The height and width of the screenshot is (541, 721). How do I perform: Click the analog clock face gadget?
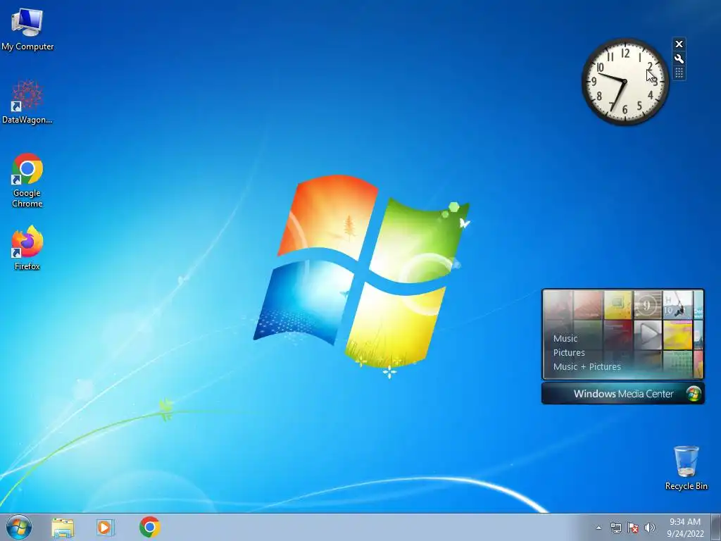625,82
